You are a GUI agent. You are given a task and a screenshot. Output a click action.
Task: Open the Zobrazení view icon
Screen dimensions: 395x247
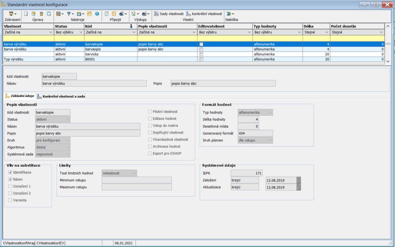point(11,14)
